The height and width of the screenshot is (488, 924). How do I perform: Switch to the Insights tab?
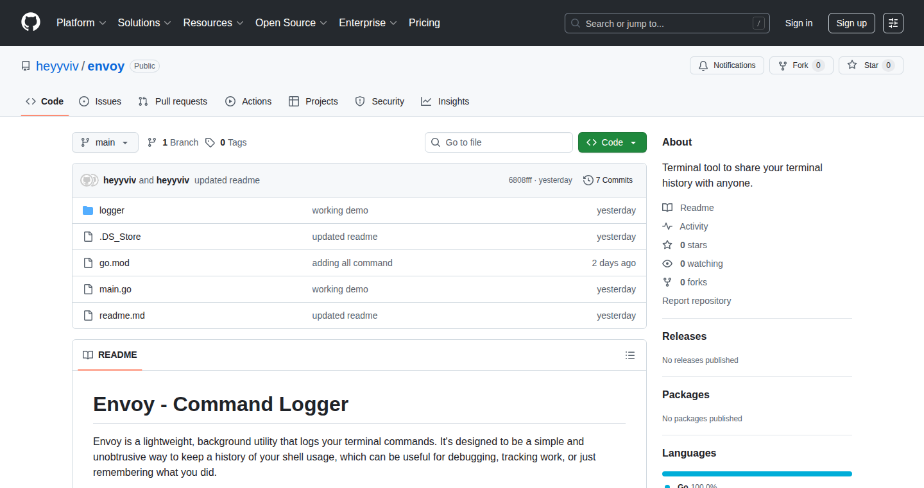445,101
